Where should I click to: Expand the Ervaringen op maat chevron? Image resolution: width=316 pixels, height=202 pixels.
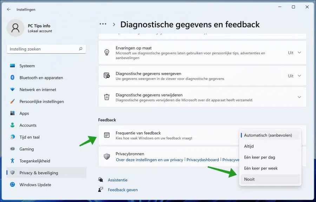coord(299,53)
